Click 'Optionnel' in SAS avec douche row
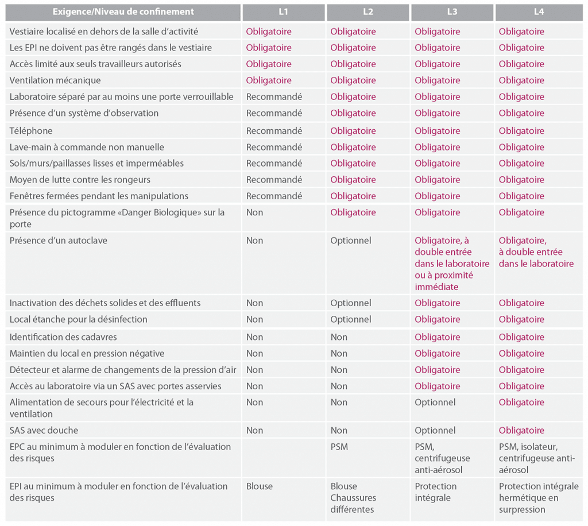This screenshot has width=588, height=526. coord(435,431)
